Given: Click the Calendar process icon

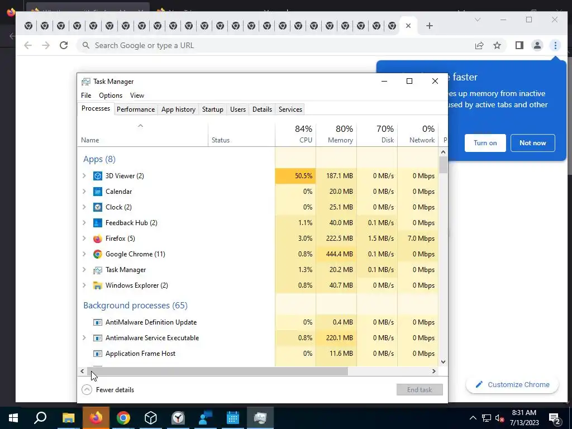Looking at the screenshot, I should [97, 192].
